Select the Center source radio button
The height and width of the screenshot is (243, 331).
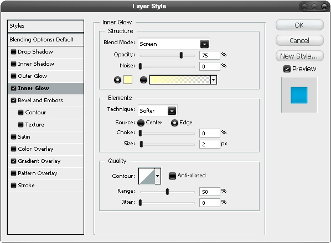pyautogui.click(x=141, y=123)
